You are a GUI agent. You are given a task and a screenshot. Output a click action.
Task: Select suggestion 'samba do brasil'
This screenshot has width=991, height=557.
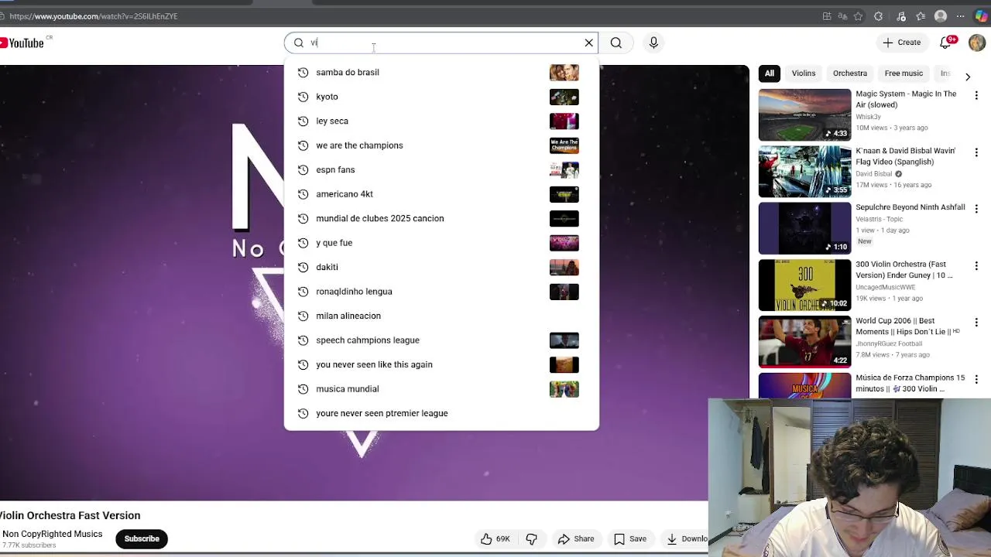click(x=441, y=72)
